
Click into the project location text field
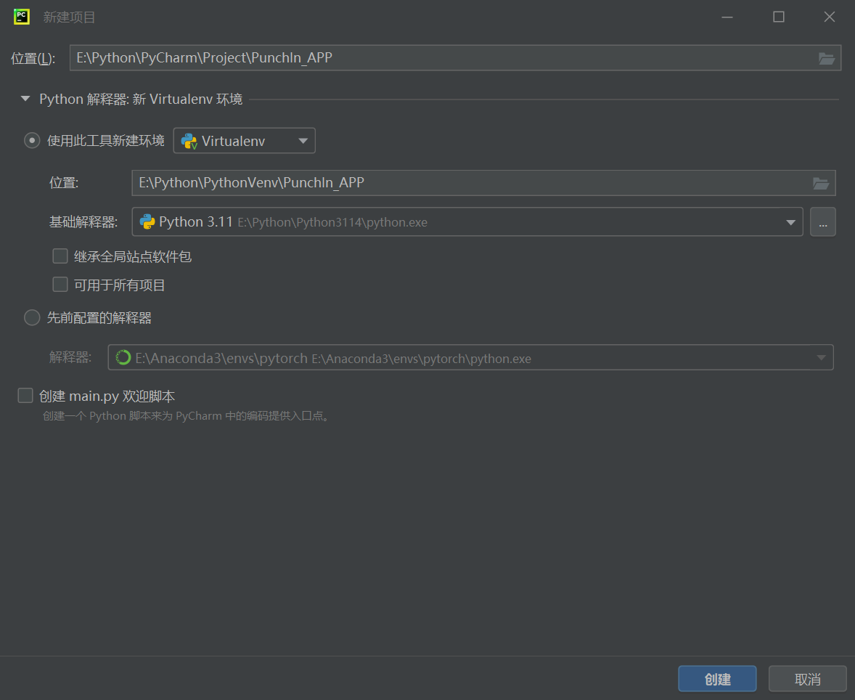[435, 58]
